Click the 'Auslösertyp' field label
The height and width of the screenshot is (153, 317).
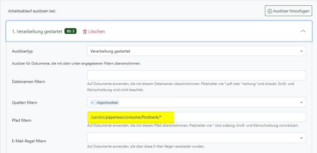pyautogui.click(x=22, y=51)
